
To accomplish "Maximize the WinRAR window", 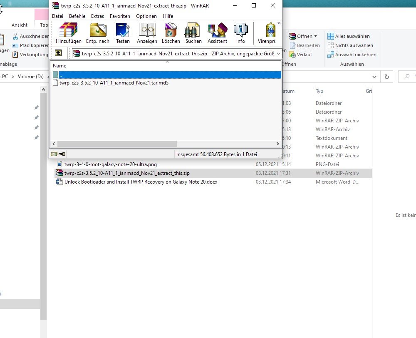I will pyautogui.click(x=254, y=5).
